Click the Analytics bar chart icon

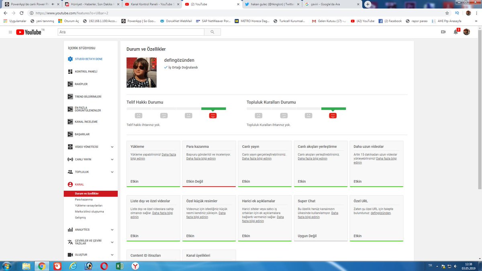[x=70, y=230]
